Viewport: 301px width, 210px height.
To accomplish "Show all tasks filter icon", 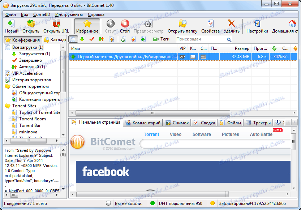I will point(73,39).
